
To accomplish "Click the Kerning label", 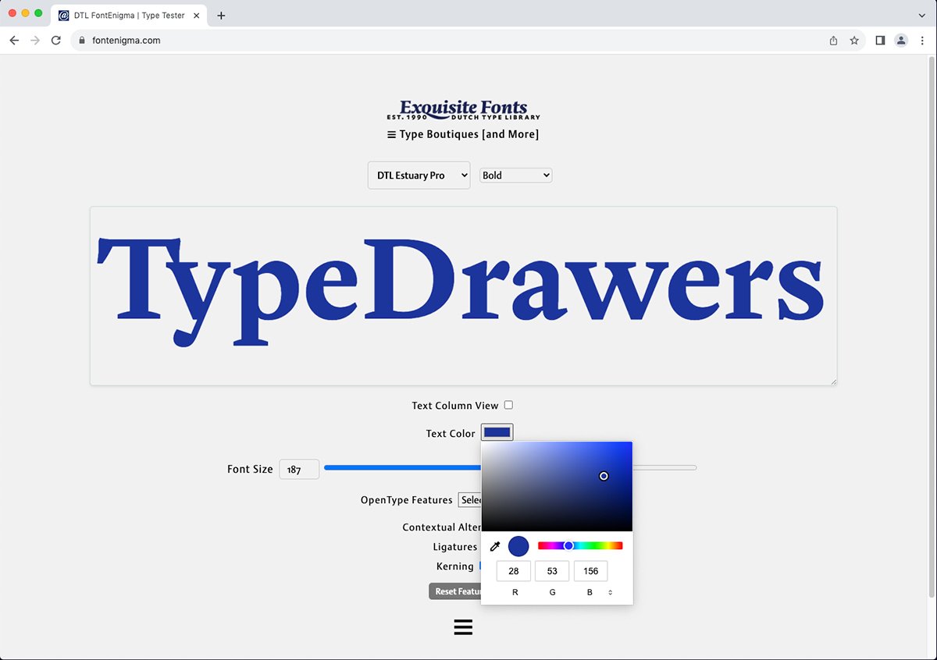I will [x=455, y=566].
